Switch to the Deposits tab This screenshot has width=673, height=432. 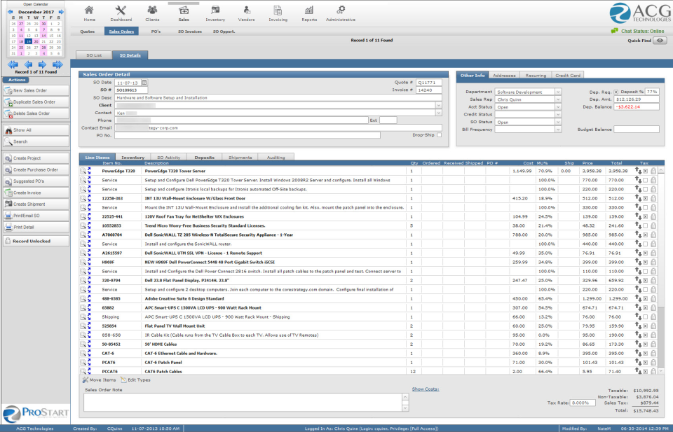(204, 158)
